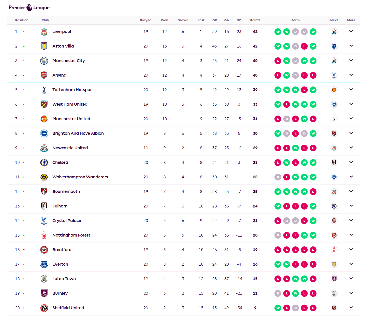Click the Form column header
This screenshot has height=316, width=365.
pos(295,20)
